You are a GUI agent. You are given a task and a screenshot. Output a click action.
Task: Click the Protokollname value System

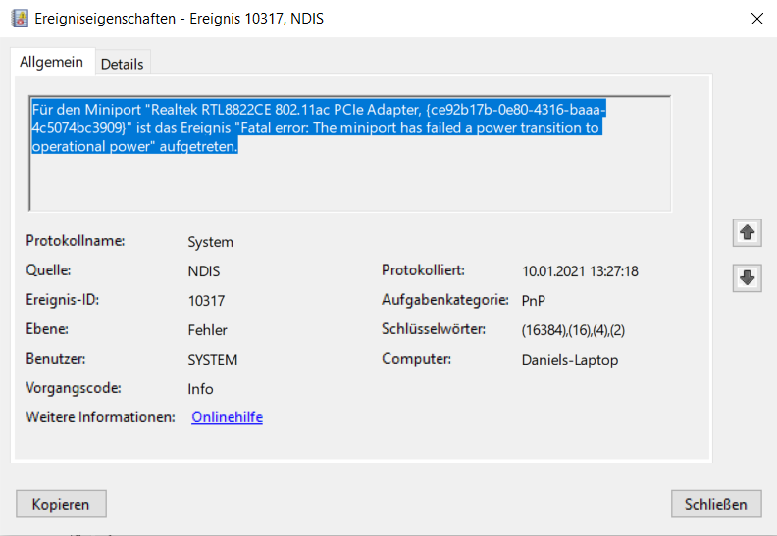point(210,242)
